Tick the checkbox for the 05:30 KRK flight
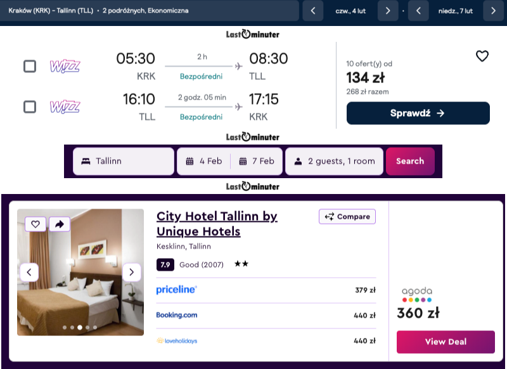Viewport: 507px width, 369px height. click(x=30, y=67)
